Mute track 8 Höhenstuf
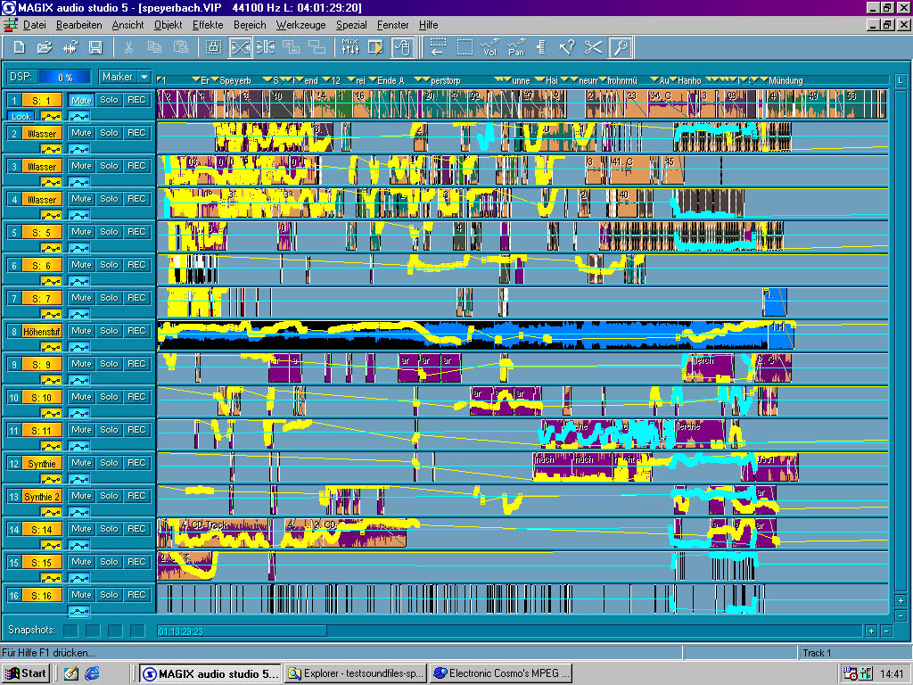The image size is (913, 685). click(x=81, y=331)
